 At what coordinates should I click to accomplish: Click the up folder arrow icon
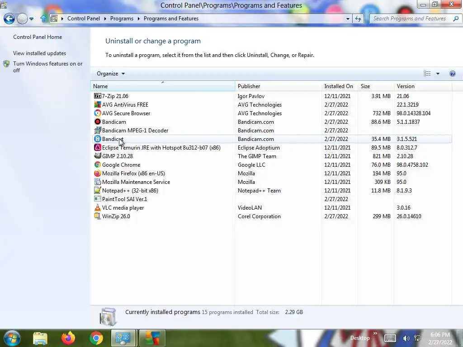click(x=43, y=19)
